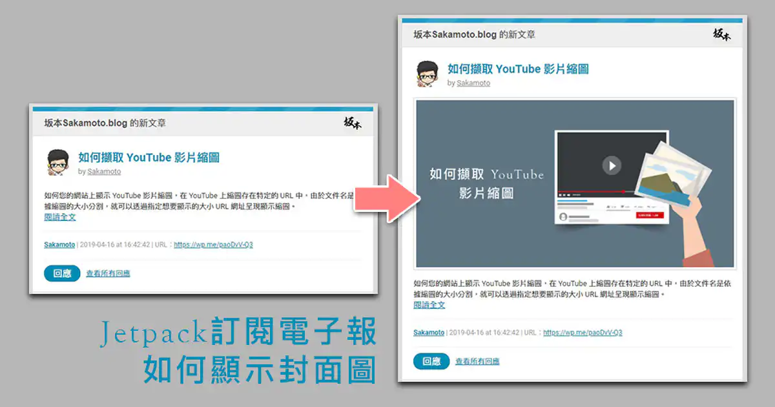Open the wp.me short URL in the cover-image email
Image resolution: width=775 pixels, height=407 pixels.
[583, 333]
